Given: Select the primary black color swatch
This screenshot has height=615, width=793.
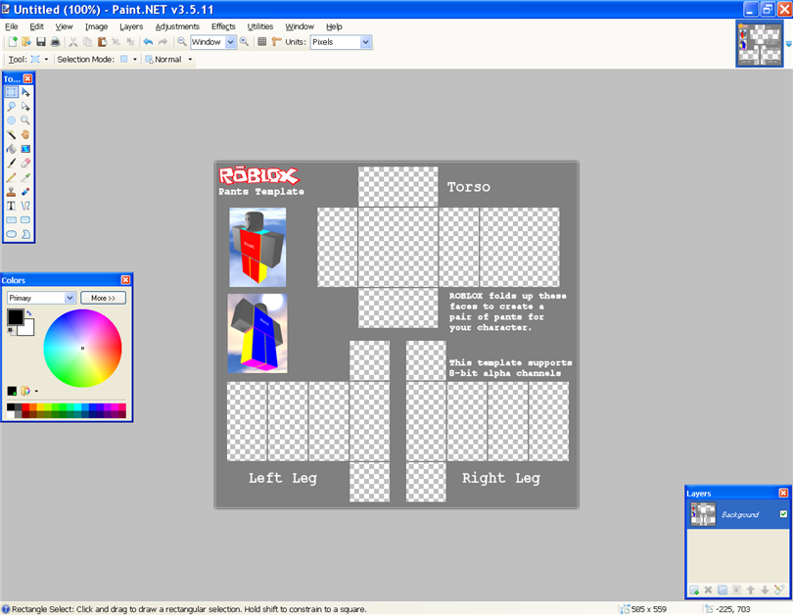Looking at the screenshot, I should (15, 316).
